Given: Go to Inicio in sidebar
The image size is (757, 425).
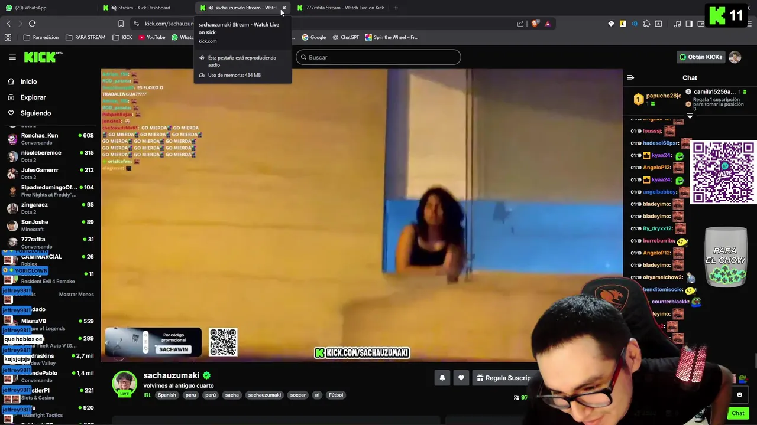Looking at the screenshot, I should [28, 81].
